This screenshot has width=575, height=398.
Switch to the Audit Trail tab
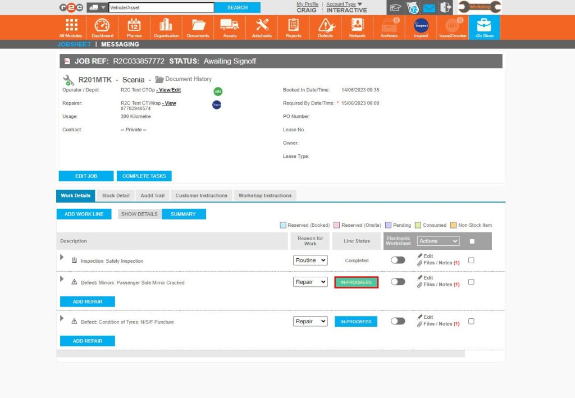[152, 195]
